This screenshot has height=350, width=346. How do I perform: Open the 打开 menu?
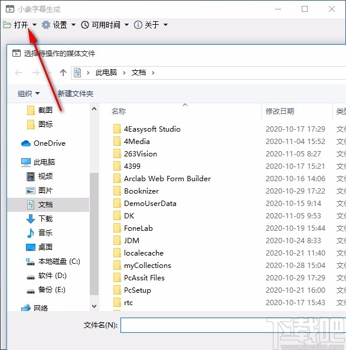(21, 25)
